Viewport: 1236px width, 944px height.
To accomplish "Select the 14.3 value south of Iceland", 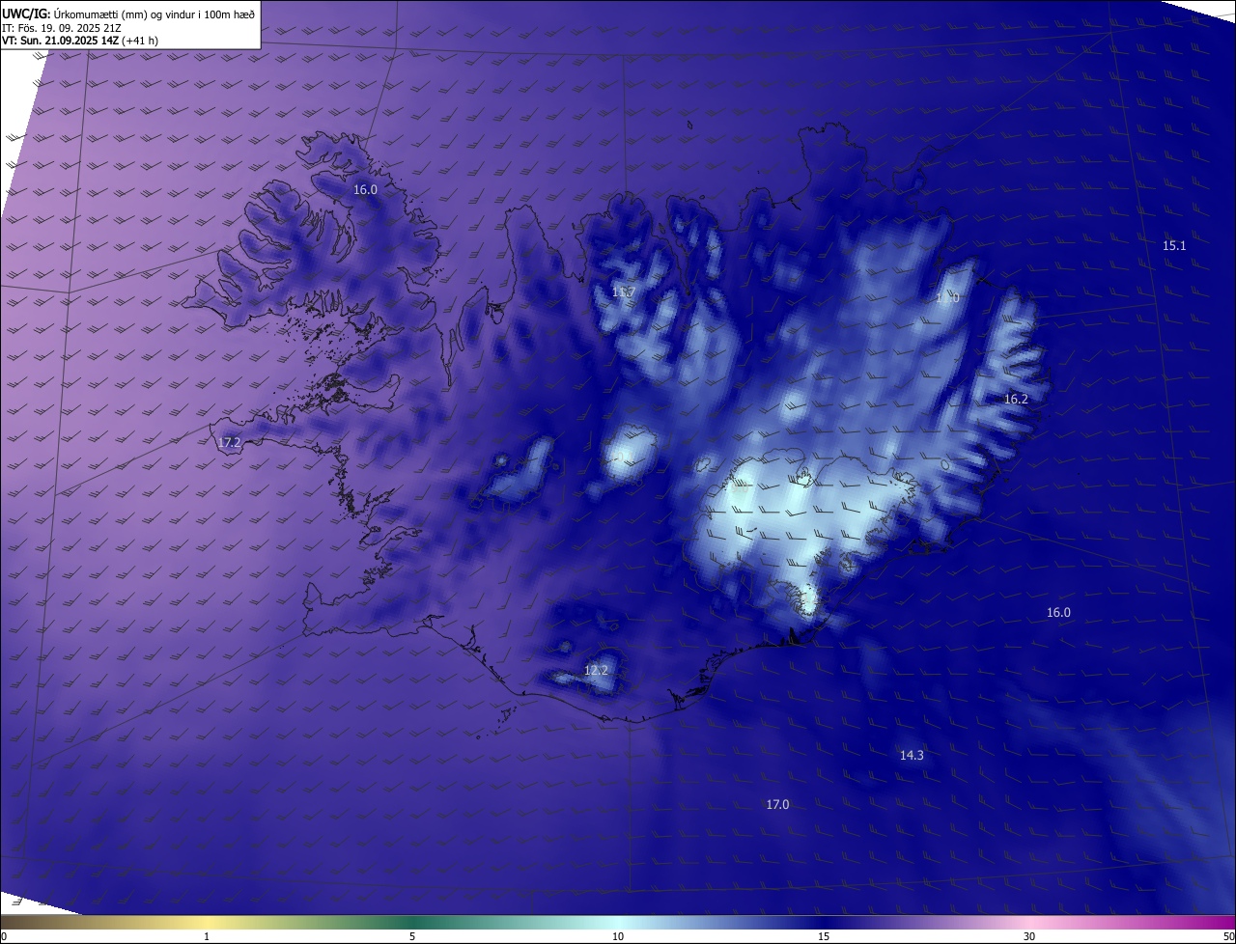I will (x=912, y=756).
